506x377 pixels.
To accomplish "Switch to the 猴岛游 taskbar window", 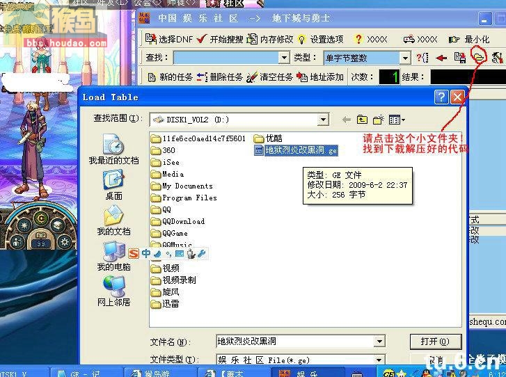I will pyautogui.click(x=160, y=372).
